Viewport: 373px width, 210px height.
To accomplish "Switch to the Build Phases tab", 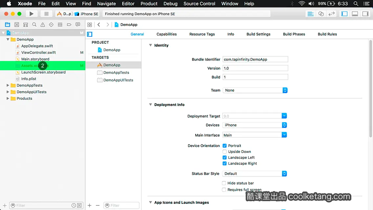I will coord(294,34).
